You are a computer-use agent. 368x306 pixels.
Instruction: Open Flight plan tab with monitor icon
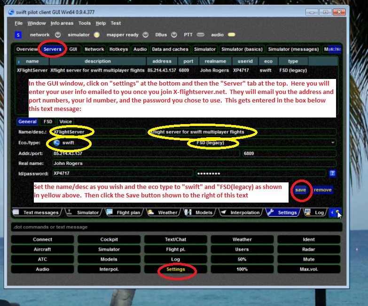point(124,212)
